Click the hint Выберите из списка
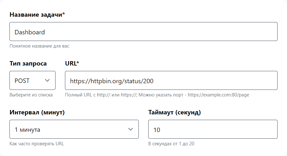287x156 pixels. point(31,95)
